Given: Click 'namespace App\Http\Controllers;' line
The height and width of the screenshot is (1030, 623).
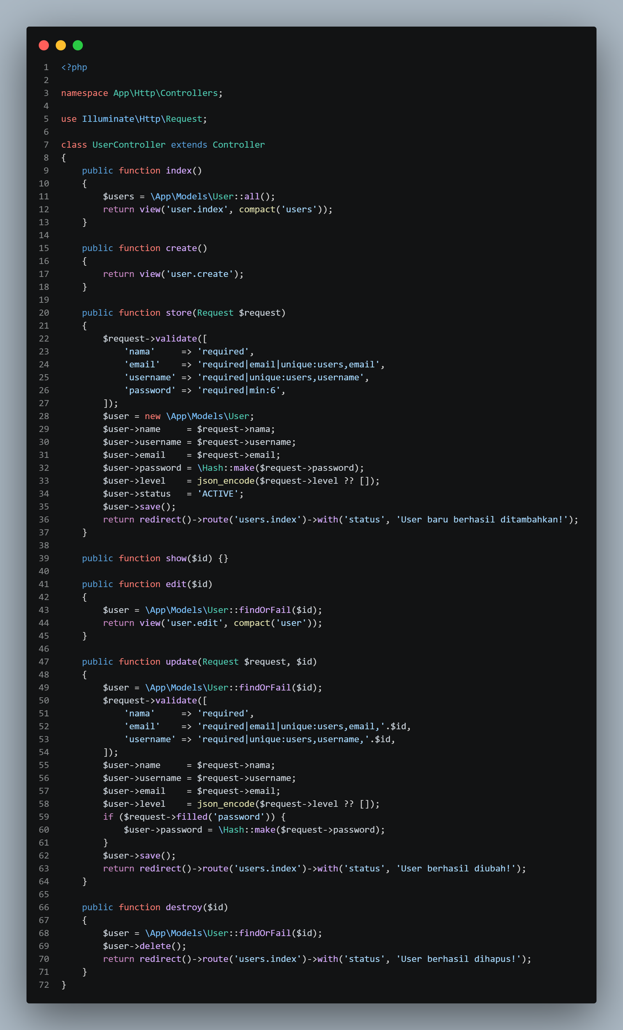Looking at the screenshot, I should coord(142,93).
